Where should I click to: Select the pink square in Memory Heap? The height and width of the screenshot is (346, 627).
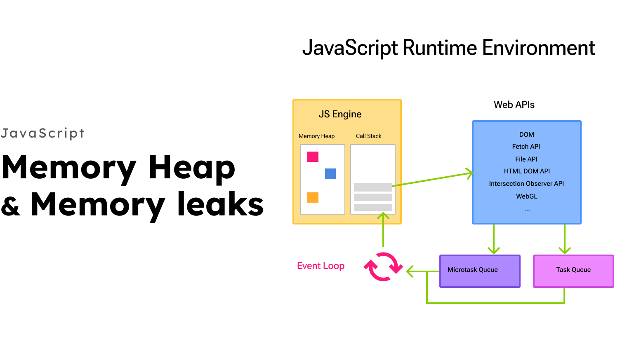point(312,157)
